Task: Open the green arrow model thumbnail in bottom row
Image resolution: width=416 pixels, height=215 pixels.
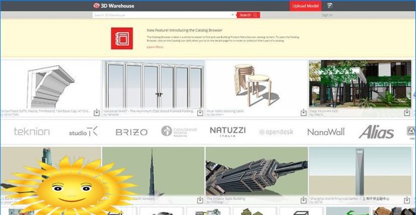Action: pyautogui.click(x=348, y=211)
